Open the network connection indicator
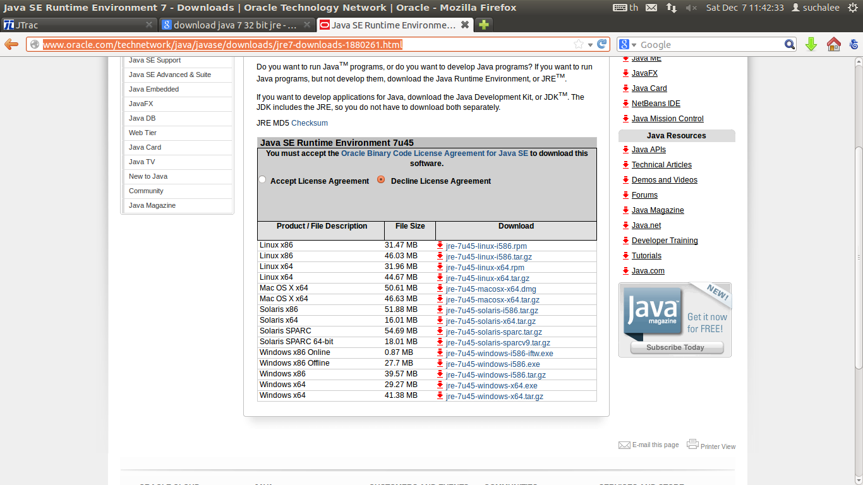 [x=672, y=8]
